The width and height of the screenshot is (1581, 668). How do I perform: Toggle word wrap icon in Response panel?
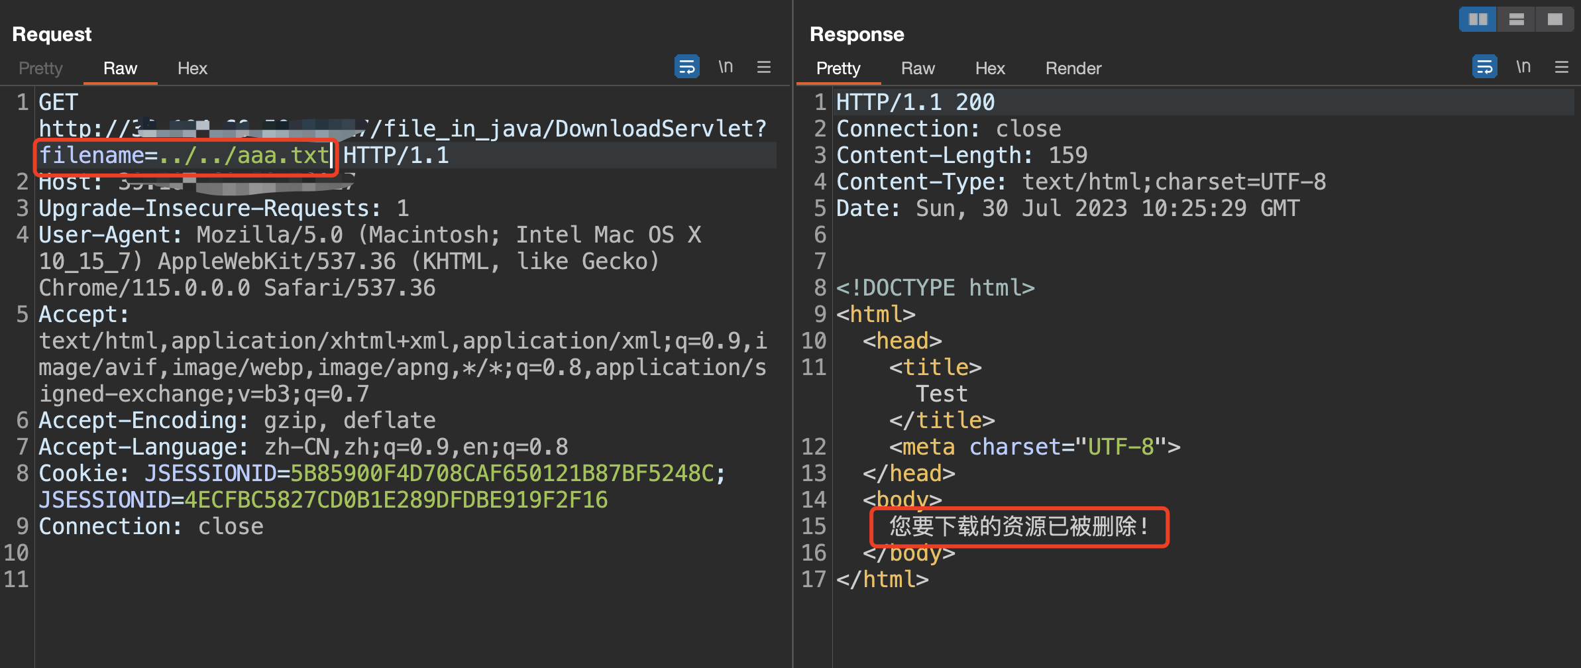(1485, 67)
